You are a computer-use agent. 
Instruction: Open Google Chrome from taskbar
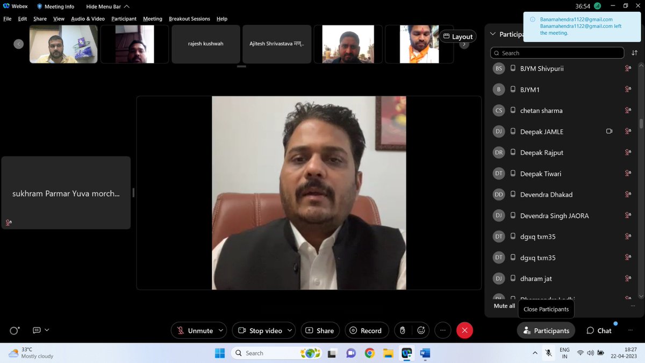click(369, 353)
